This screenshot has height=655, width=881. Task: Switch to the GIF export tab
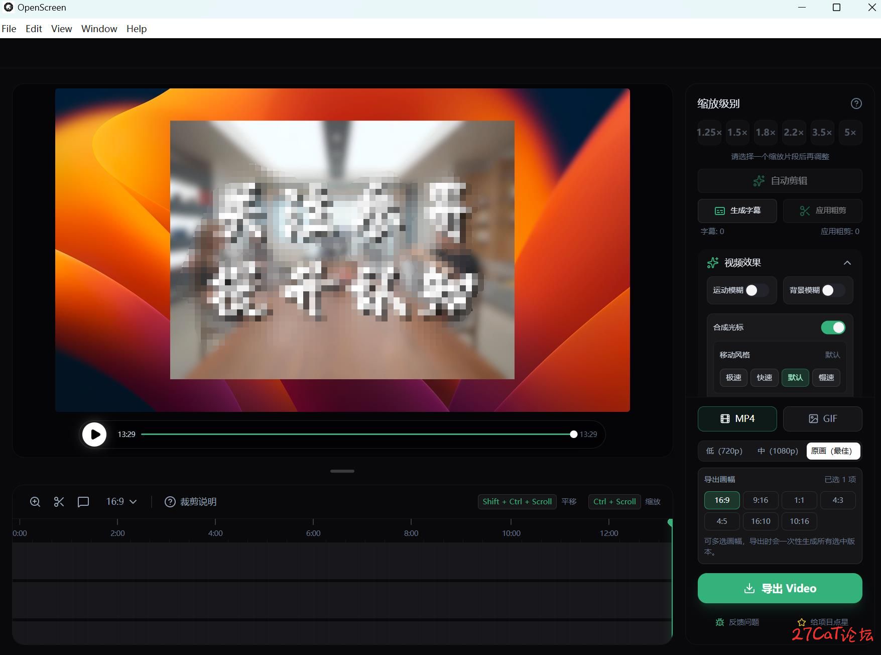822,419
